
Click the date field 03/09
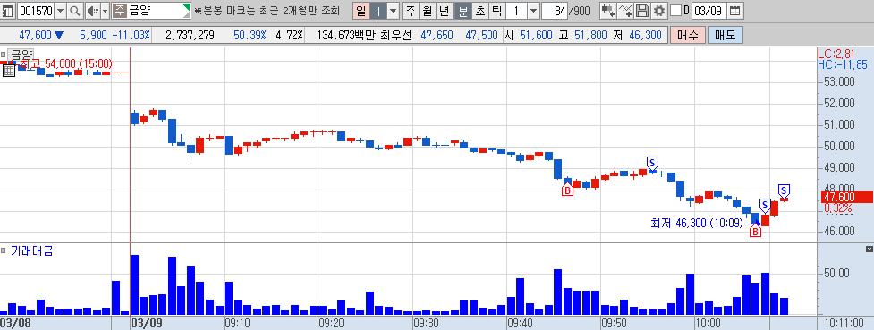click(x=709, y=10)
